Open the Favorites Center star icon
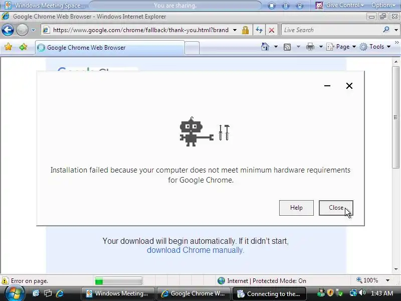Screen dimensions: 401x301 (8, 47)
